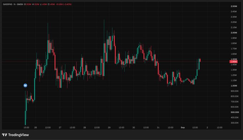Click the 400.00K price axis label
Viewport: 243px width, 140px height.
pos(235,117)
